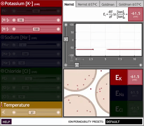Image resolution: width=144 pixels, height=126 pixels.
Task: Click the Nernst equation formula
Action: (115, 14)
